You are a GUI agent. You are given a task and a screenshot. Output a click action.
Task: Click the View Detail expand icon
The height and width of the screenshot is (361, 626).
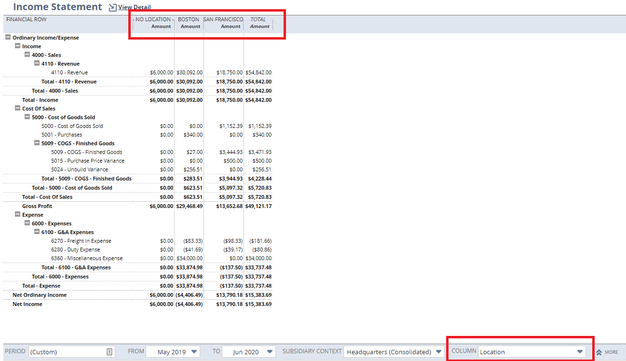pos(112,7)
